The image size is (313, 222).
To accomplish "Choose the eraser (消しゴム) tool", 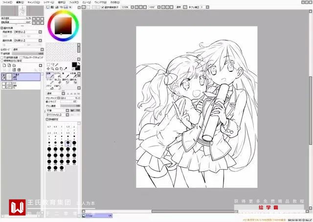I will click(58, 81).
